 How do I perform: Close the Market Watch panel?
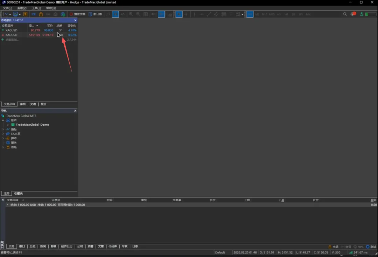(75, 20)
